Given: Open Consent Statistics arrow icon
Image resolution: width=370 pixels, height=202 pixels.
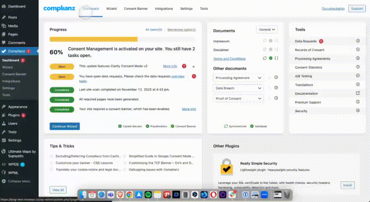Looking at the screenshot, I should coord(358,67).
